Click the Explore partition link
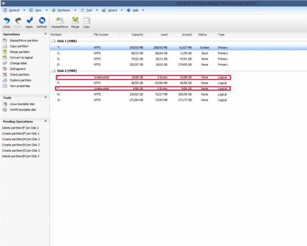 tap(20, 80)
